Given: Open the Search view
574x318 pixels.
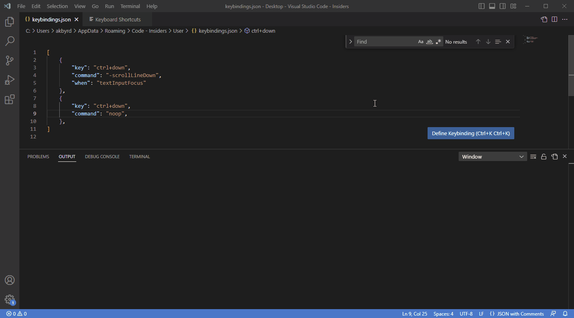Looking at the screenshot, I should (x=10, y=41).
